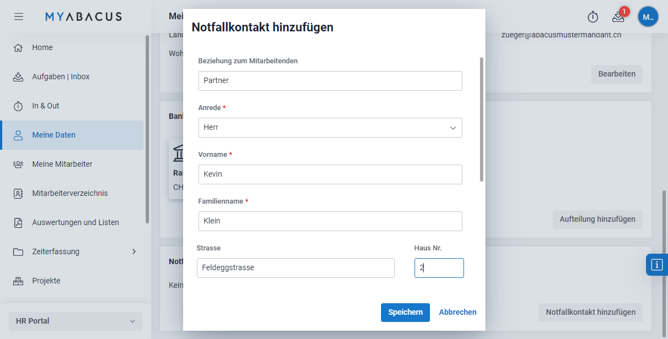Open Aufgaben | Inbox menu item

pos(73,77)
